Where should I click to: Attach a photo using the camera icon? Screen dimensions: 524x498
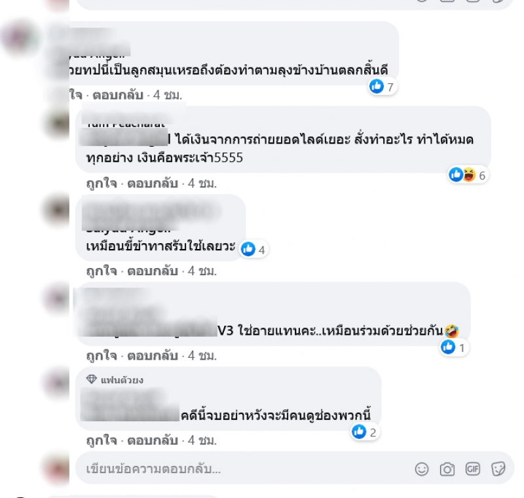pos(447,469)
